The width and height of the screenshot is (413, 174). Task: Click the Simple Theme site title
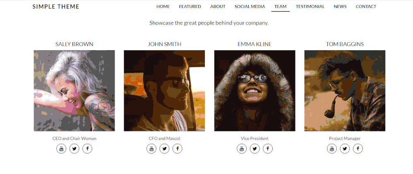click(x=56, y=7)
